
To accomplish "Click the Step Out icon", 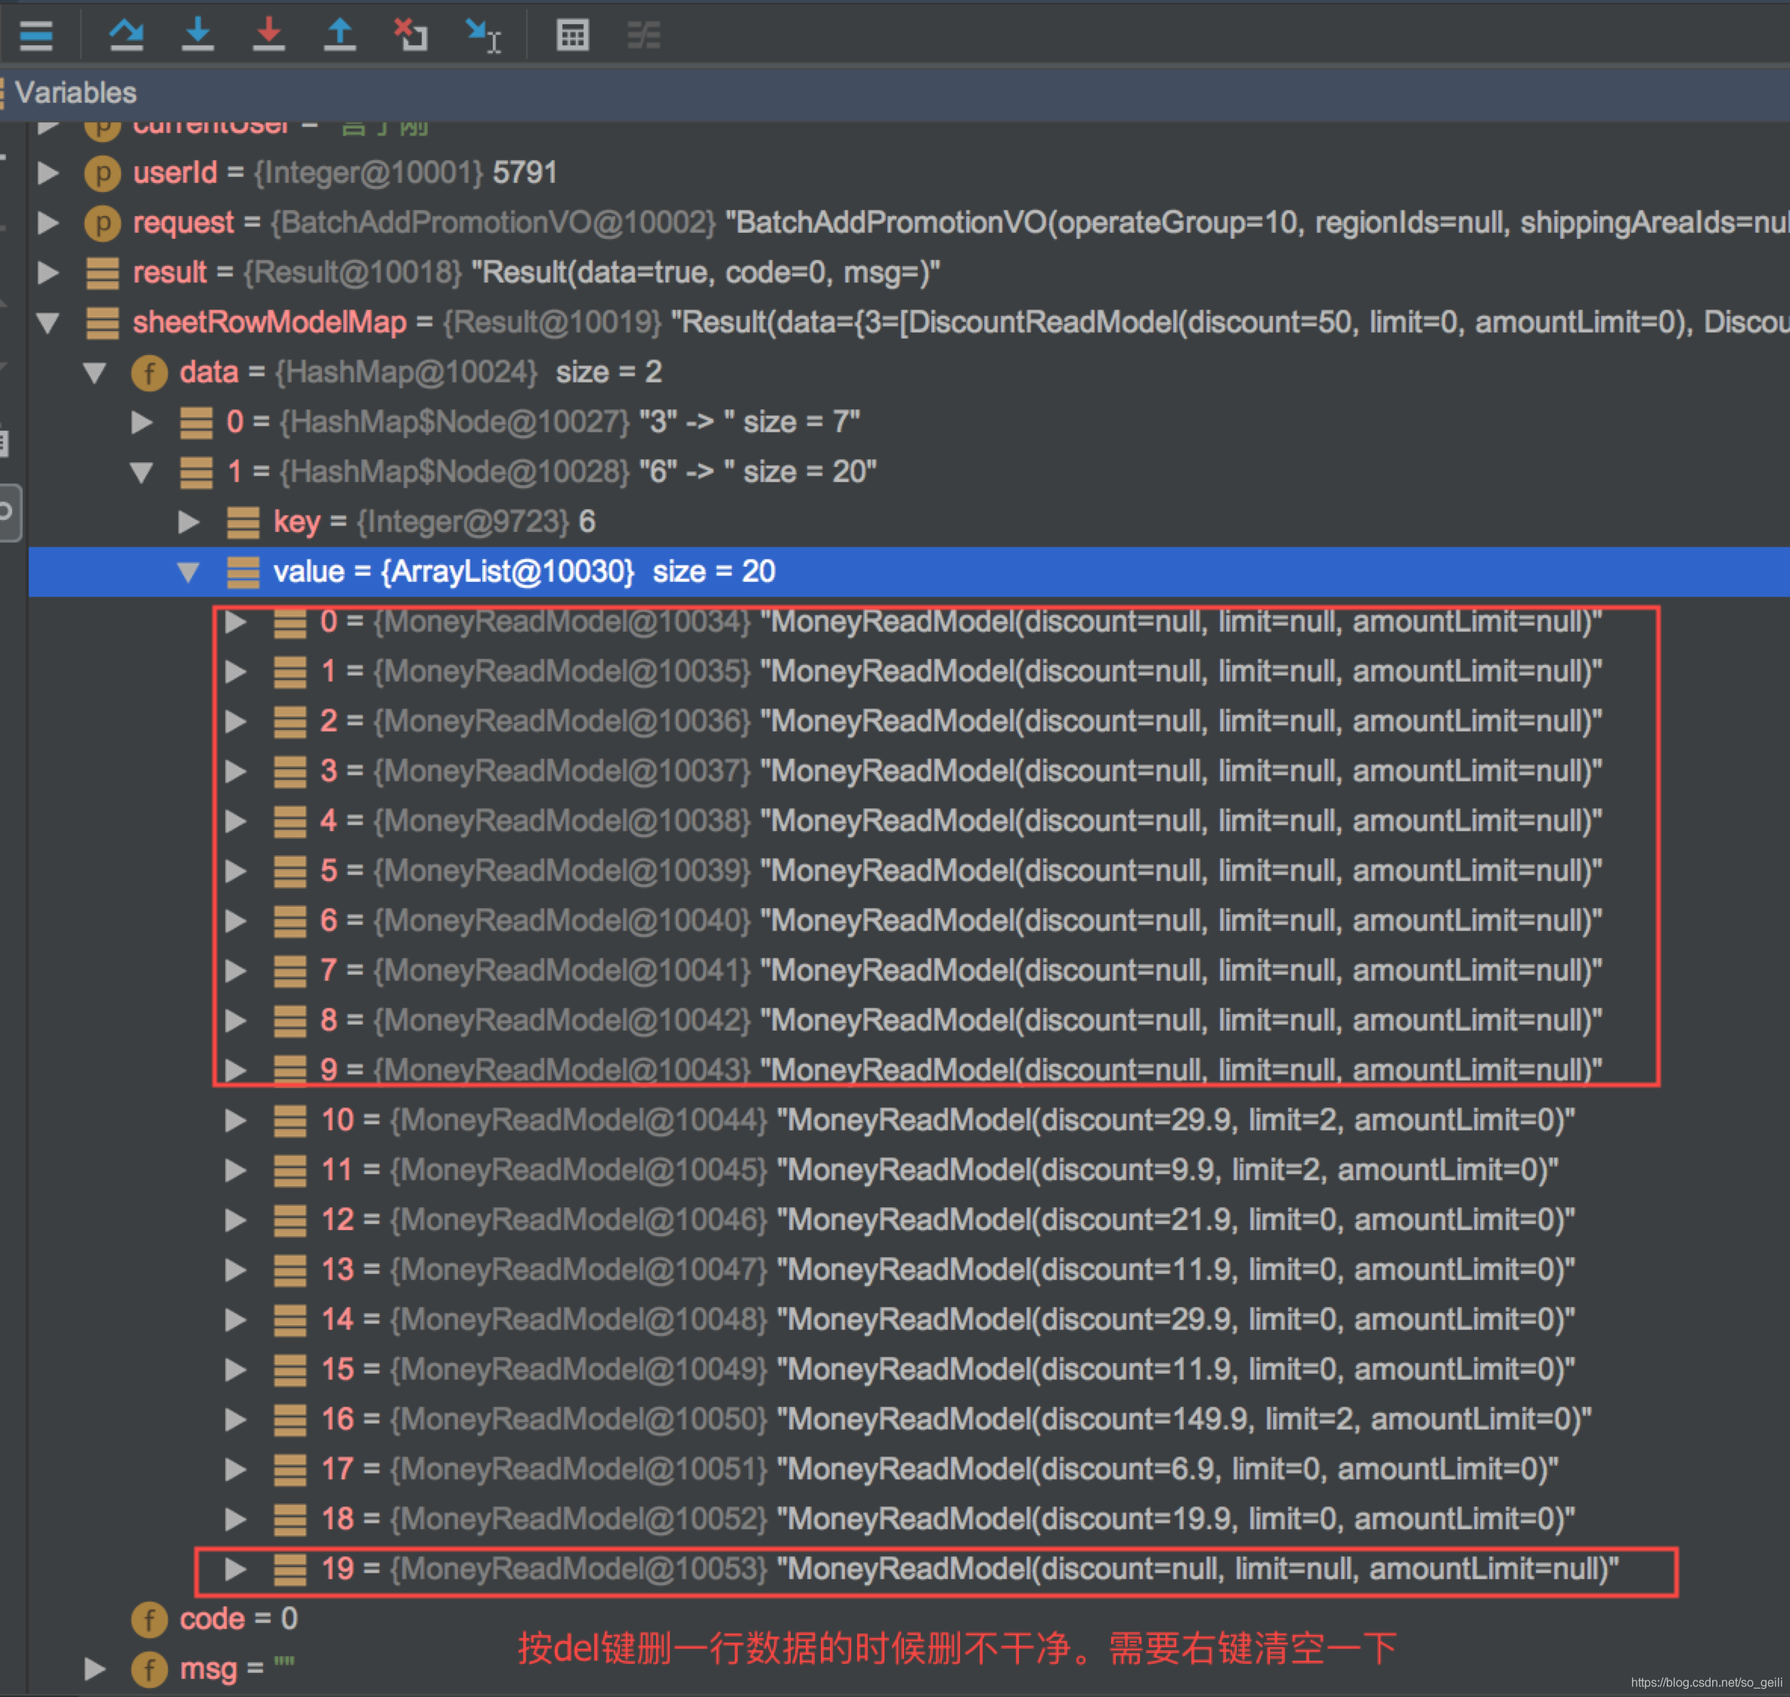I will point(339,34).
